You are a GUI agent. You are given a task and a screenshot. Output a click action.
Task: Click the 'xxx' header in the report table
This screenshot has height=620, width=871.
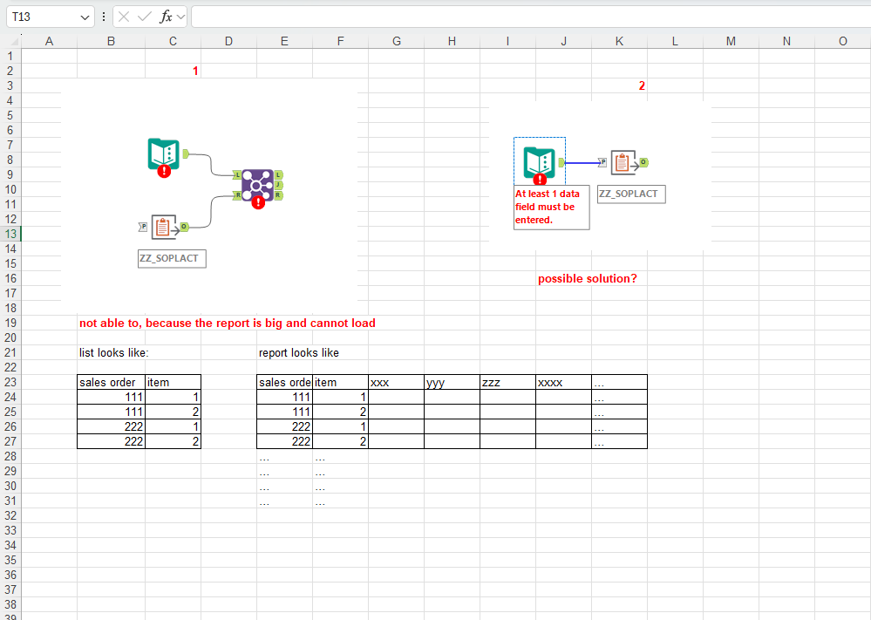pos(396,382)
